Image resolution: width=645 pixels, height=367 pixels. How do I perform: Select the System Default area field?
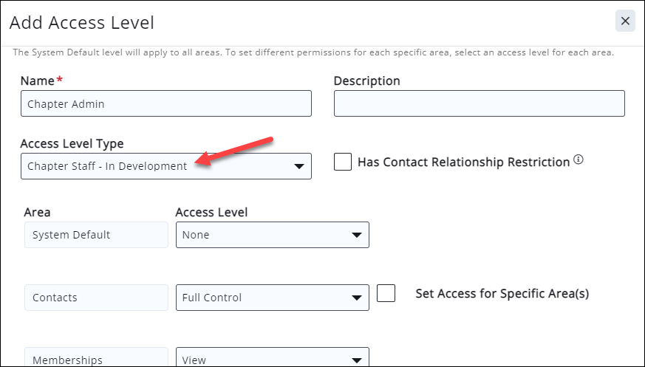point(96,235)
